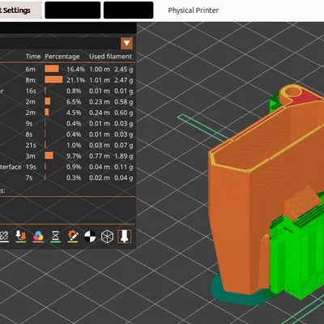Viewport: 324px width, 324px height.
Task: Click the 6m time entry
Action: coord(31,70)
